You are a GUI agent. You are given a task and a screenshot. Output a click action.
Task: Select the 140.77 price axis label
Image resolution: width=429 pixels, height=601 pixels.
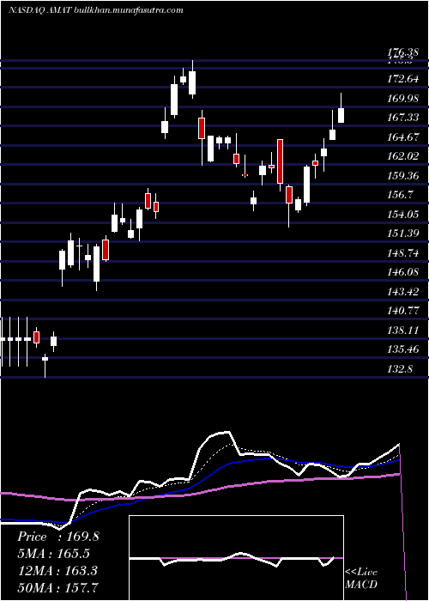[x=402, y=311]
